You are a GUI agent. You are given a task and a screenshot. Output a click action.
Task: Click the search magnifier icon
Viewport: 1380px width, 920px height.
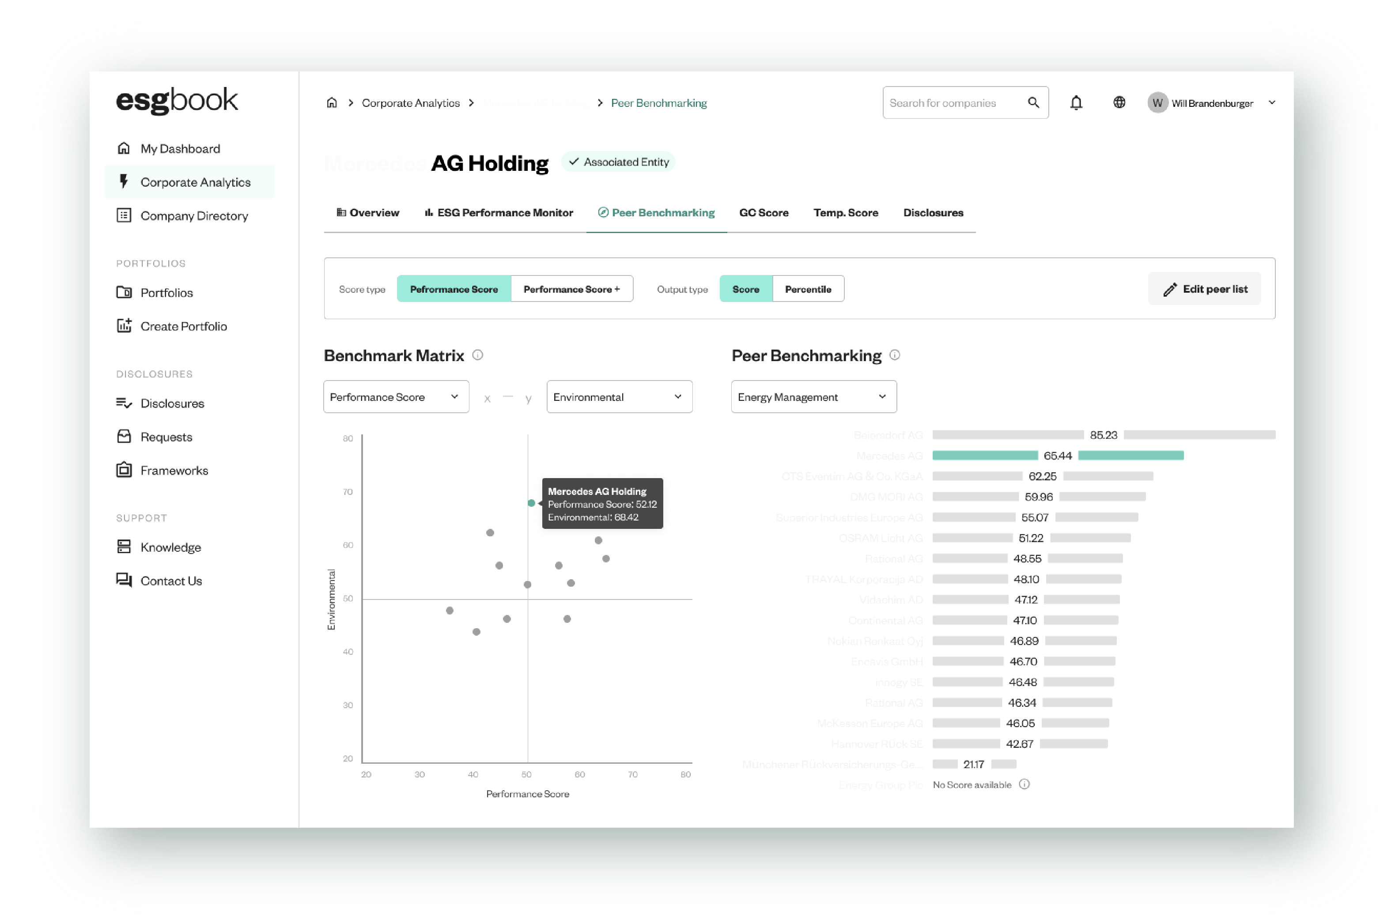pyautogui.click(x=1034, y=103)
